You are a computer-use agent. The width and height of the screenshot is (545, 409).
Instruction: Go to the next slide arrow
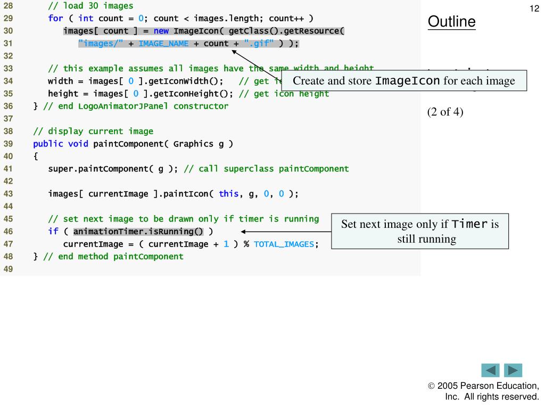tap(513, 371)
